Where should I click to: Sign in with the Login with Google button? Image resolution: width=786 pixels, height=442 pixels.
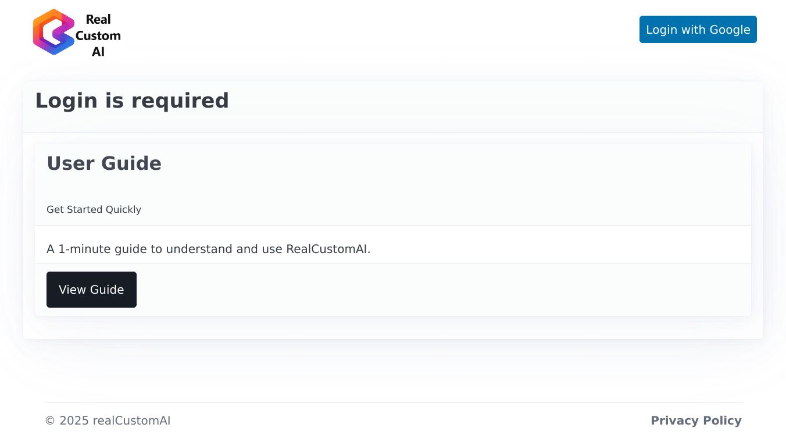pos(698,30)
